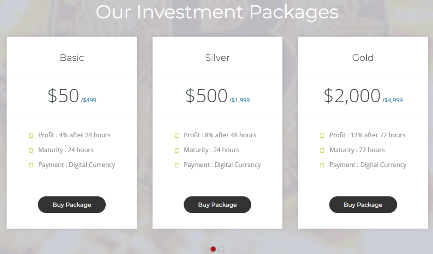Click the bullet icon beside Silver Profit
Viewport: 433px width, 254px height.
click(176, 135)
